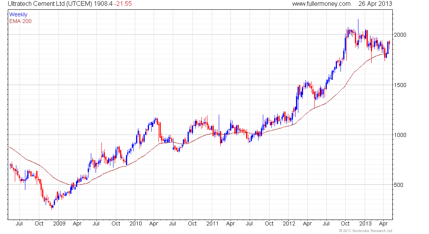
Task: Click the '2011' year label on time axis
Action: pyautogui.click(x=213, y=223)
